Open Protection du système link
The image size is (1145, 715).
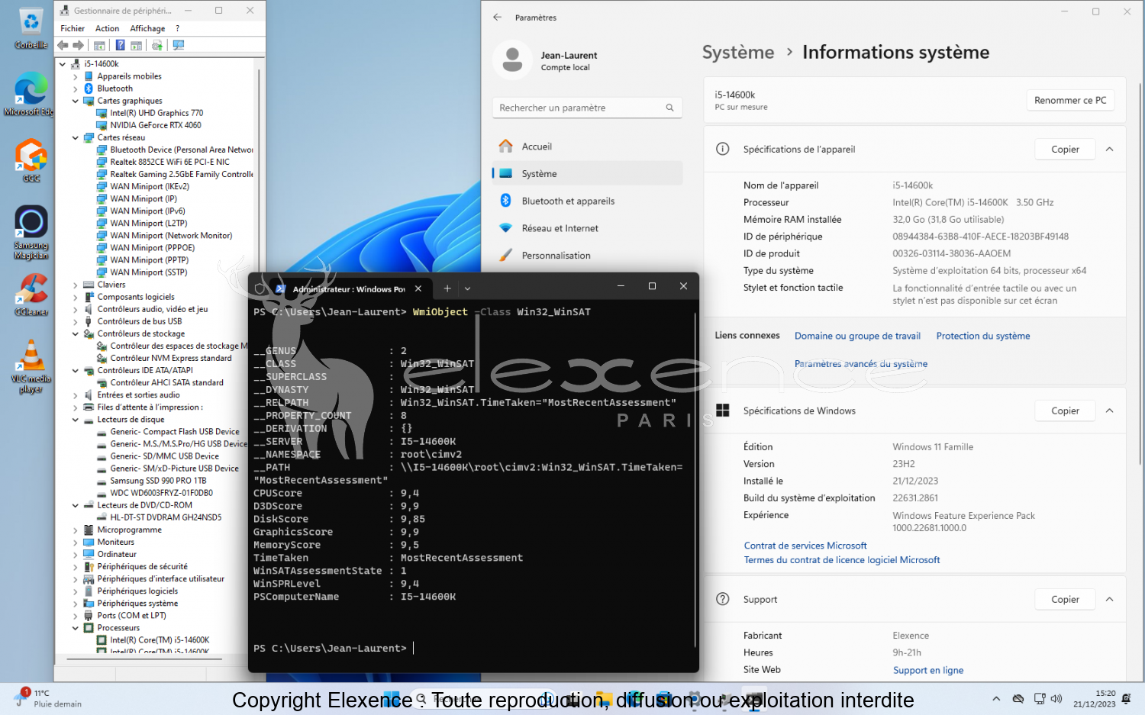[x=983, y=336]
